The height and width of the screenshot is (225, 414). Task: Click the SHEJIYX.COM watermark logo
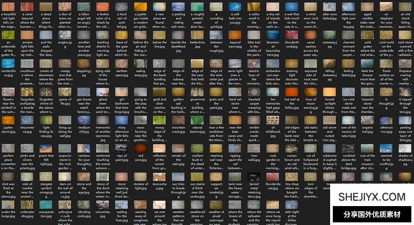click(372, 197)
